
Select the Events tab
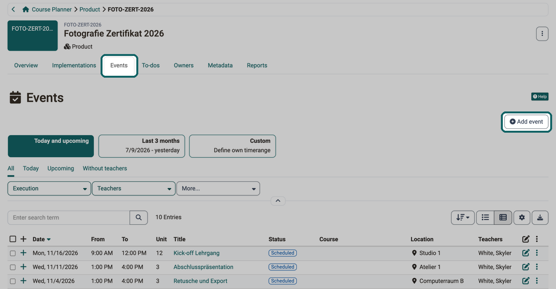coord(119,66)
